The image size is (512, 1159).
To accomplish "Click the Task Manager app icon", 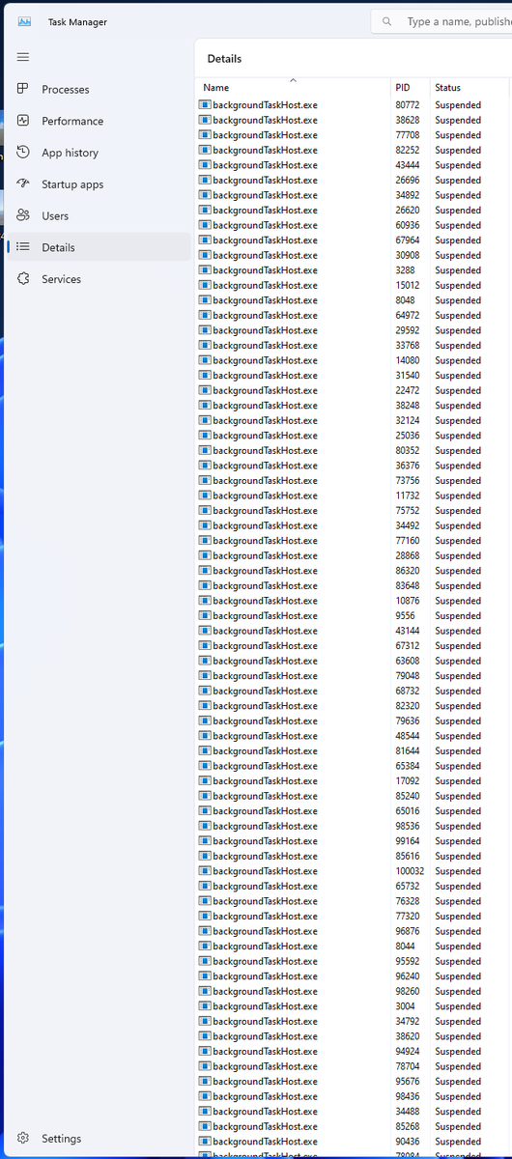I will click(23, 21).
